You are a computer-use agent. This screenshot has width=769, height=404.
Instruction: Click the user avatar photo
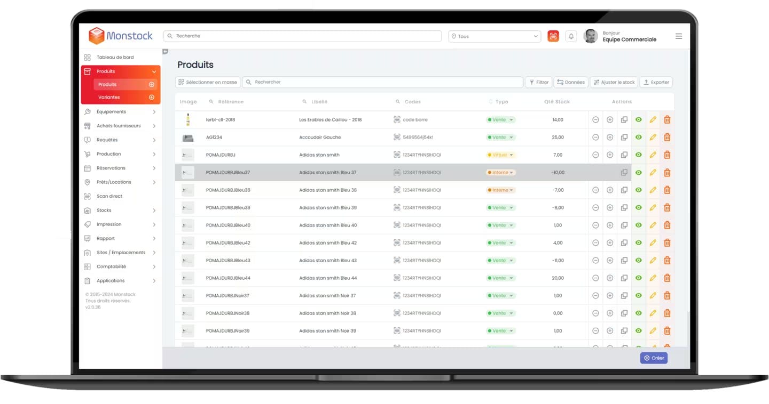[591, 36]
